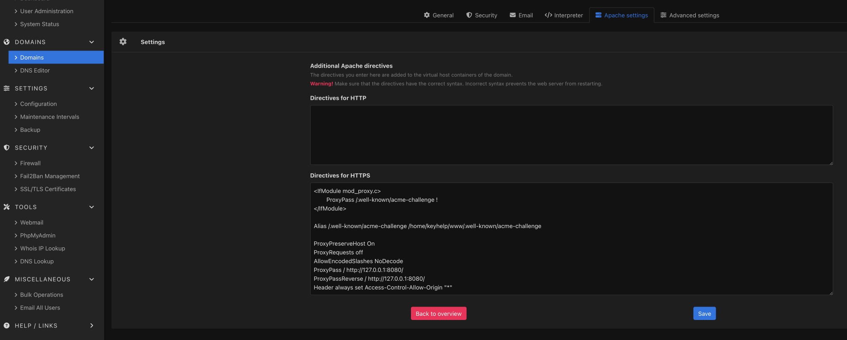Click the tools icon beside TOOLS section
Viewport: 847px width, 340px height.
click(7, 207)
